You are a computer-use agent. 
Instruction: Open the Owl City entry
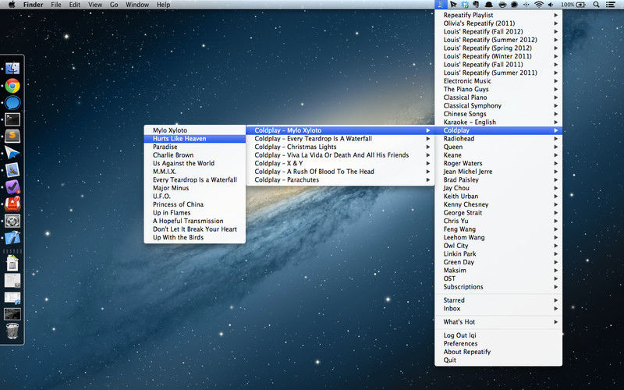click(x=498, y=246)
